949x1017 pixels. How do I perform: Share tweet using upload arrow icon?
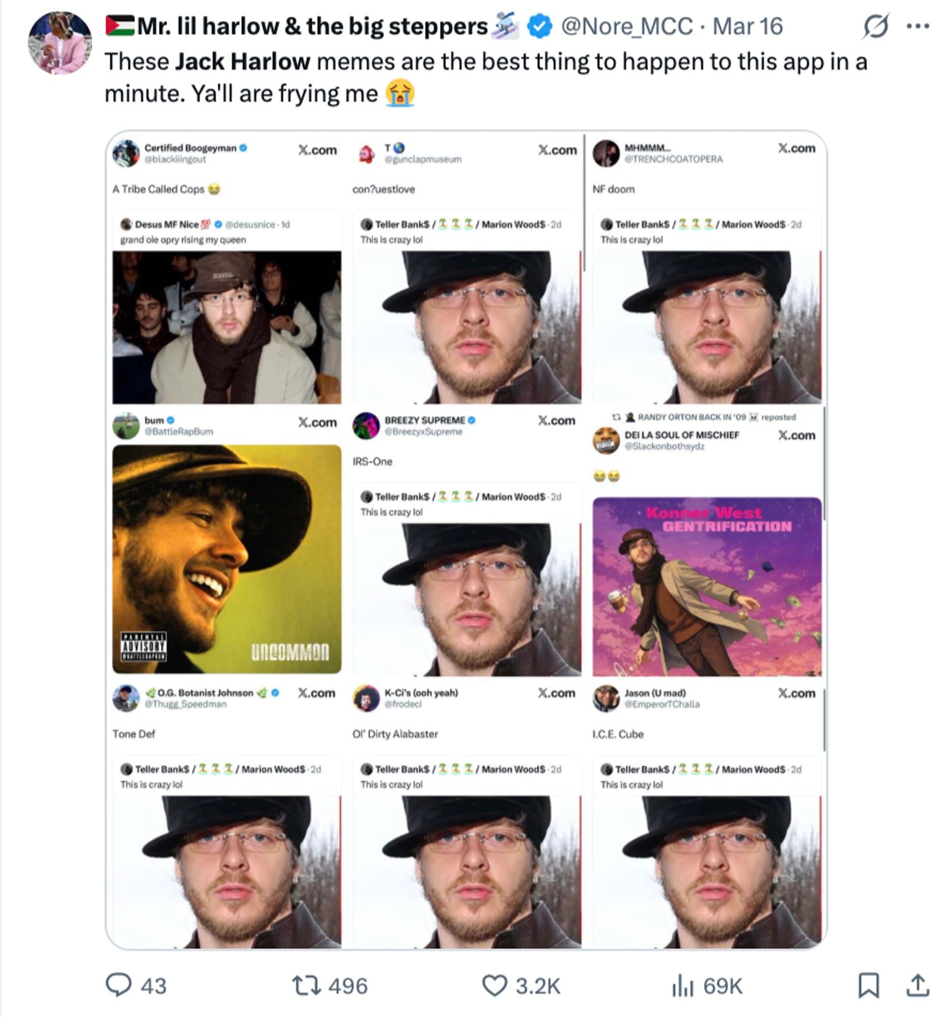coord(918,985)
